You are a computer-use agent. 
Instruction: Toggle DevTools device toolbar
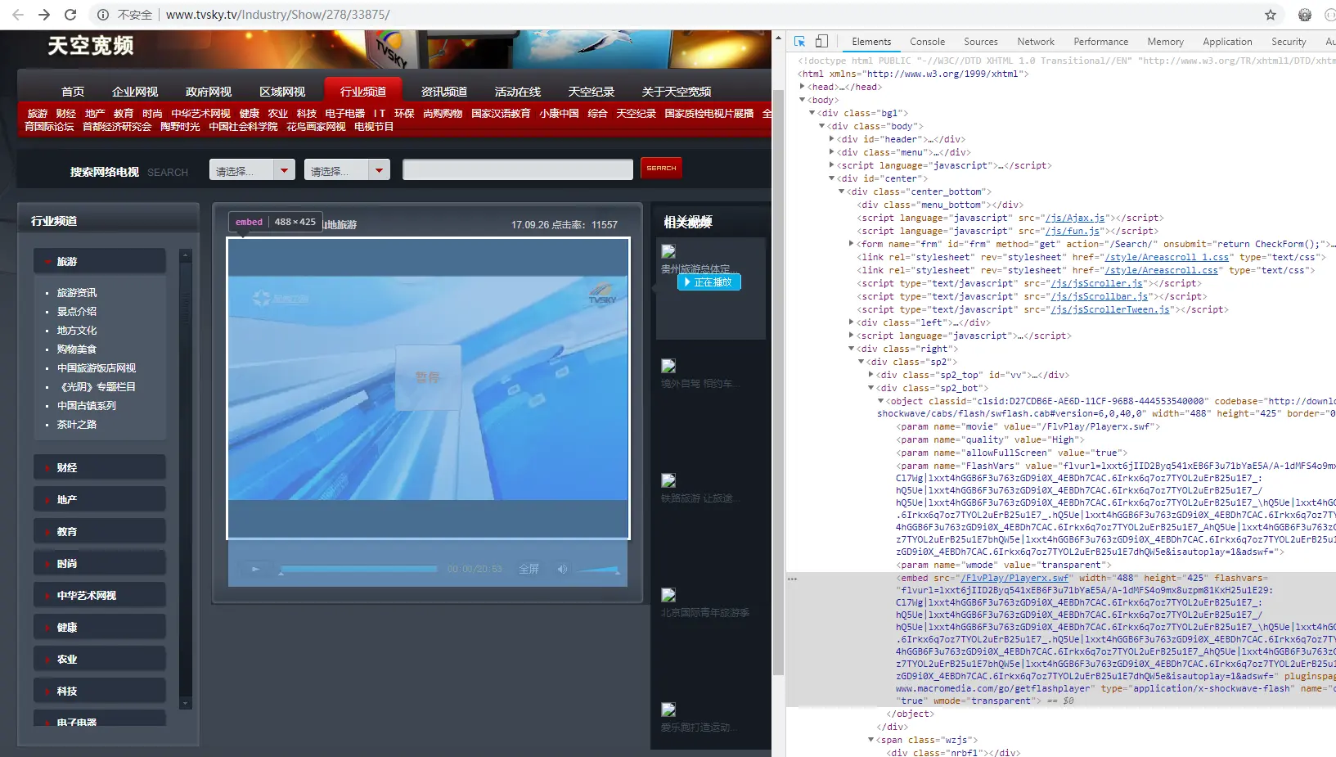821,42
